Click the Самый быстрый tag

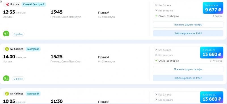click(x=33, y=5)
